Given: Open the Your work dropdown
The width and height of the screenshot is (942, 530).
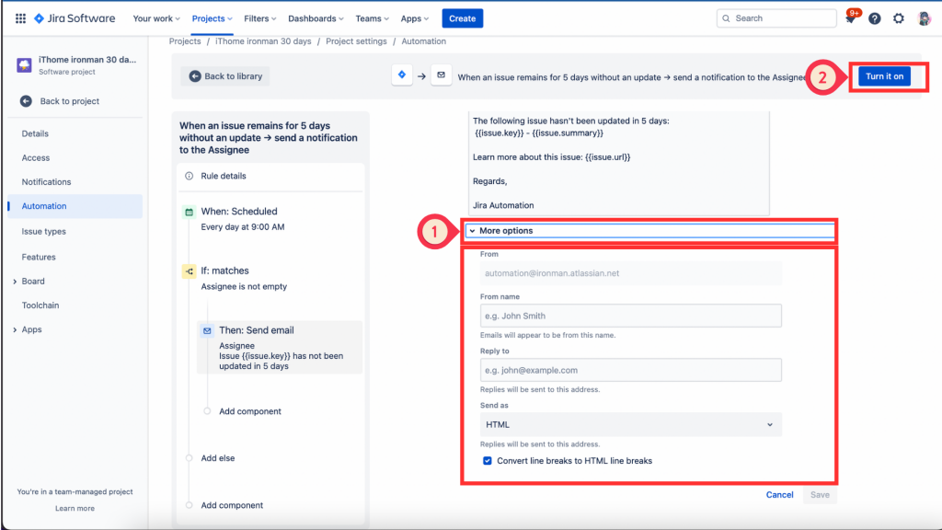Looking at the screenshot, I should click(x=156, y=18).
